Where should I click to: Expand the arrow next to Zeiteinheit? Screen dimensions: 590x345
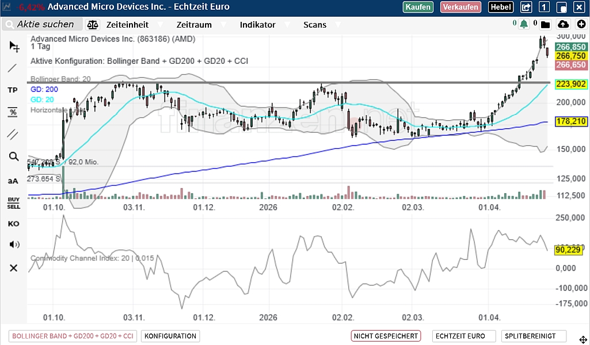160,25
